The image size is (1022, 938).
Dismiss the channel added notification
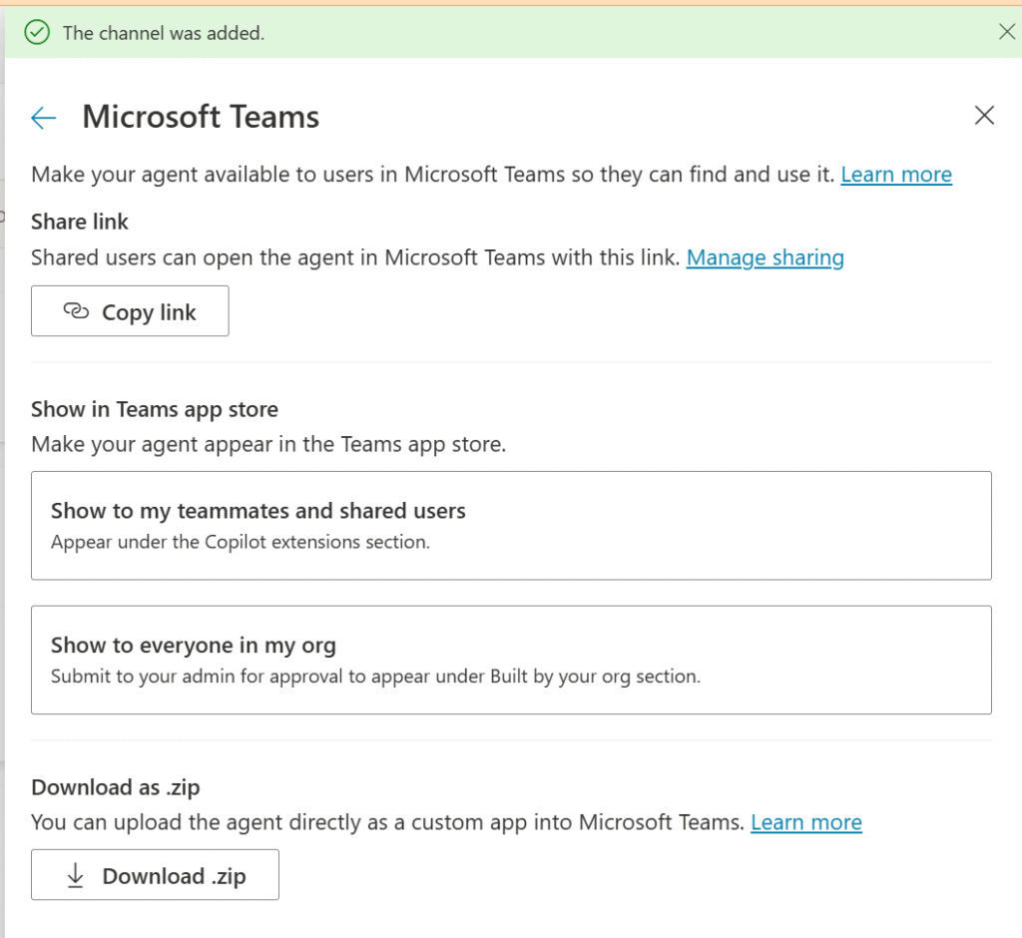coord(1007,31)
